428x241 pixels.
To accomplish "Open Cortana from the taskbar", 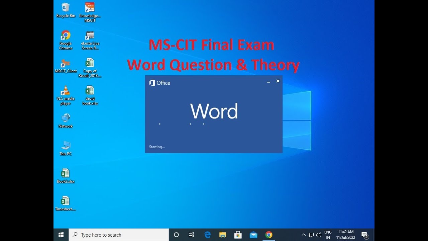I will (x=176, y=235).
